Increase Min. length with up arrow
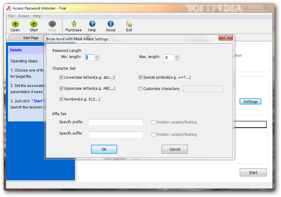The width and height of the screenshot is (281, 197). [x=97, y=56]
